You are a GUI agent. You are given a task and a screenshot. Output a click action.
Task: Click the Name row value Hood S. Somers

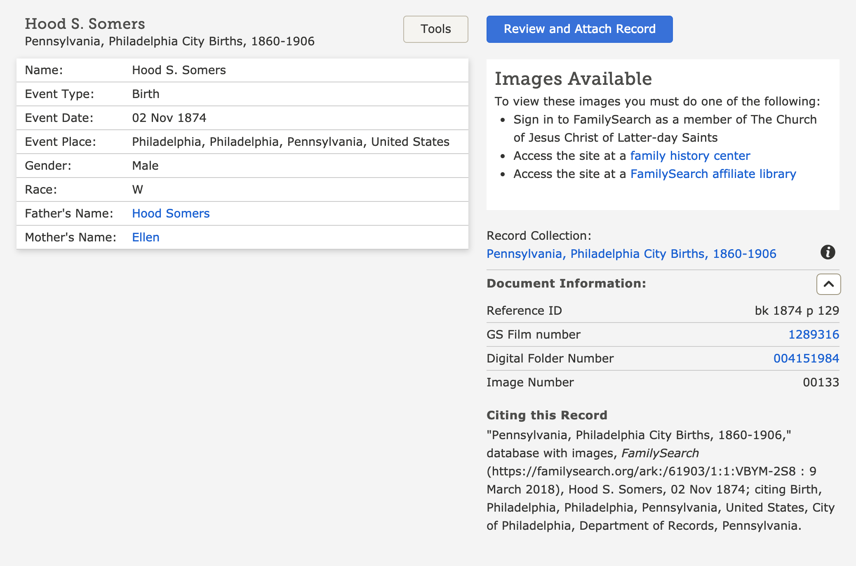click(x=179, y=70)
